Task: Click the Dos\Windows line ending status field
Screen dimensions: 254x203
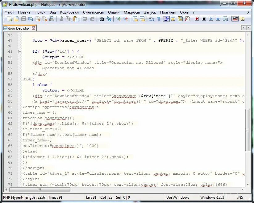Action: [x=182, y=197]
